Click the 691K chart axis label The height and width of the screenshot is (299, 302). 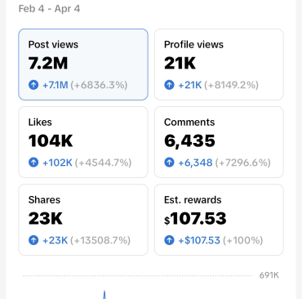(x=269, y=275)
